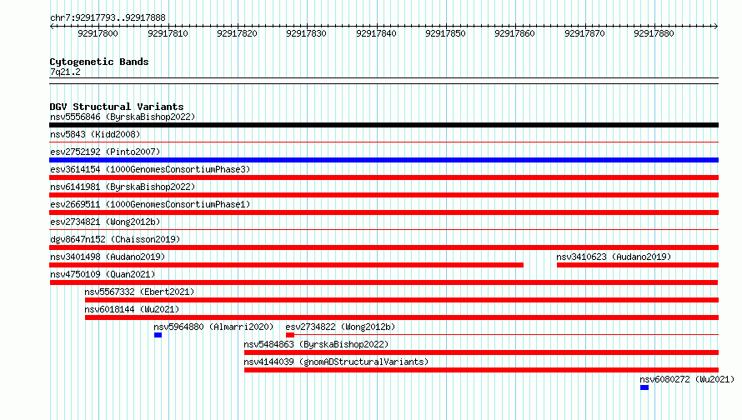Screen dimensions: 742x420
Task: Click the Cytogenetic Bands track title
Action: pyautogui.click(x=99, y=62)
